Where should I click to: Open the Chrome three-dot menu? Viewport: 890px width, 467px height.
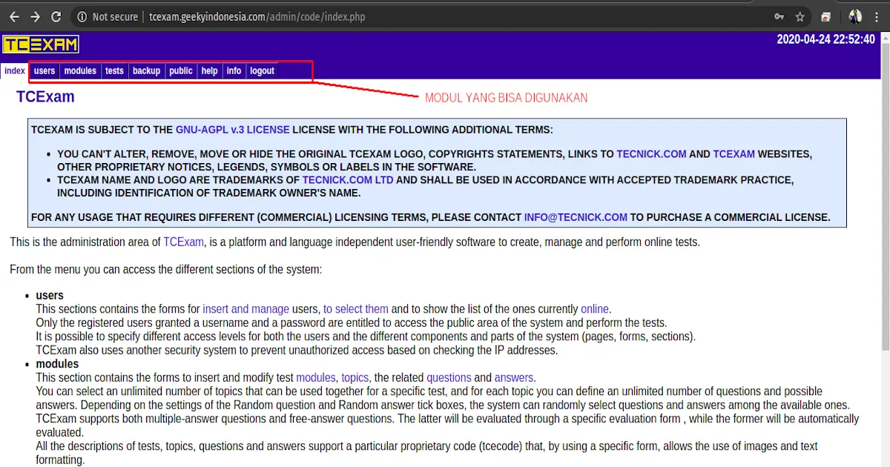877,16
